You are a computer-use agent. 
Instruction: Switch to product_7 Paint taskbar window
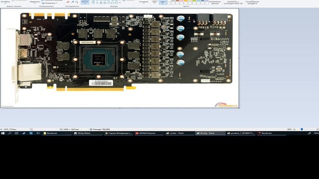pyautogui.click(x=241, y=133)
